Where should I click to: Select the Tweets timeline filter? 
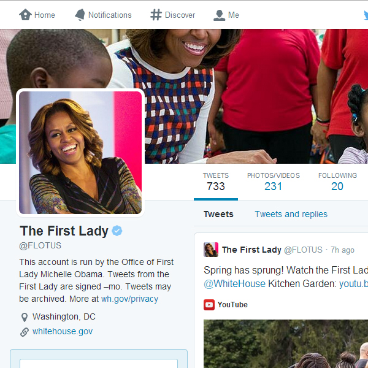[218, 214]
